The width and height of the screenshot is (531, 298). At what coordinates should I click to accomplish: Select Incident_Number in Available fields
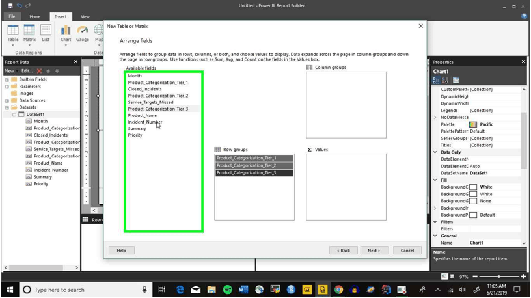click(x=145, y=122)
